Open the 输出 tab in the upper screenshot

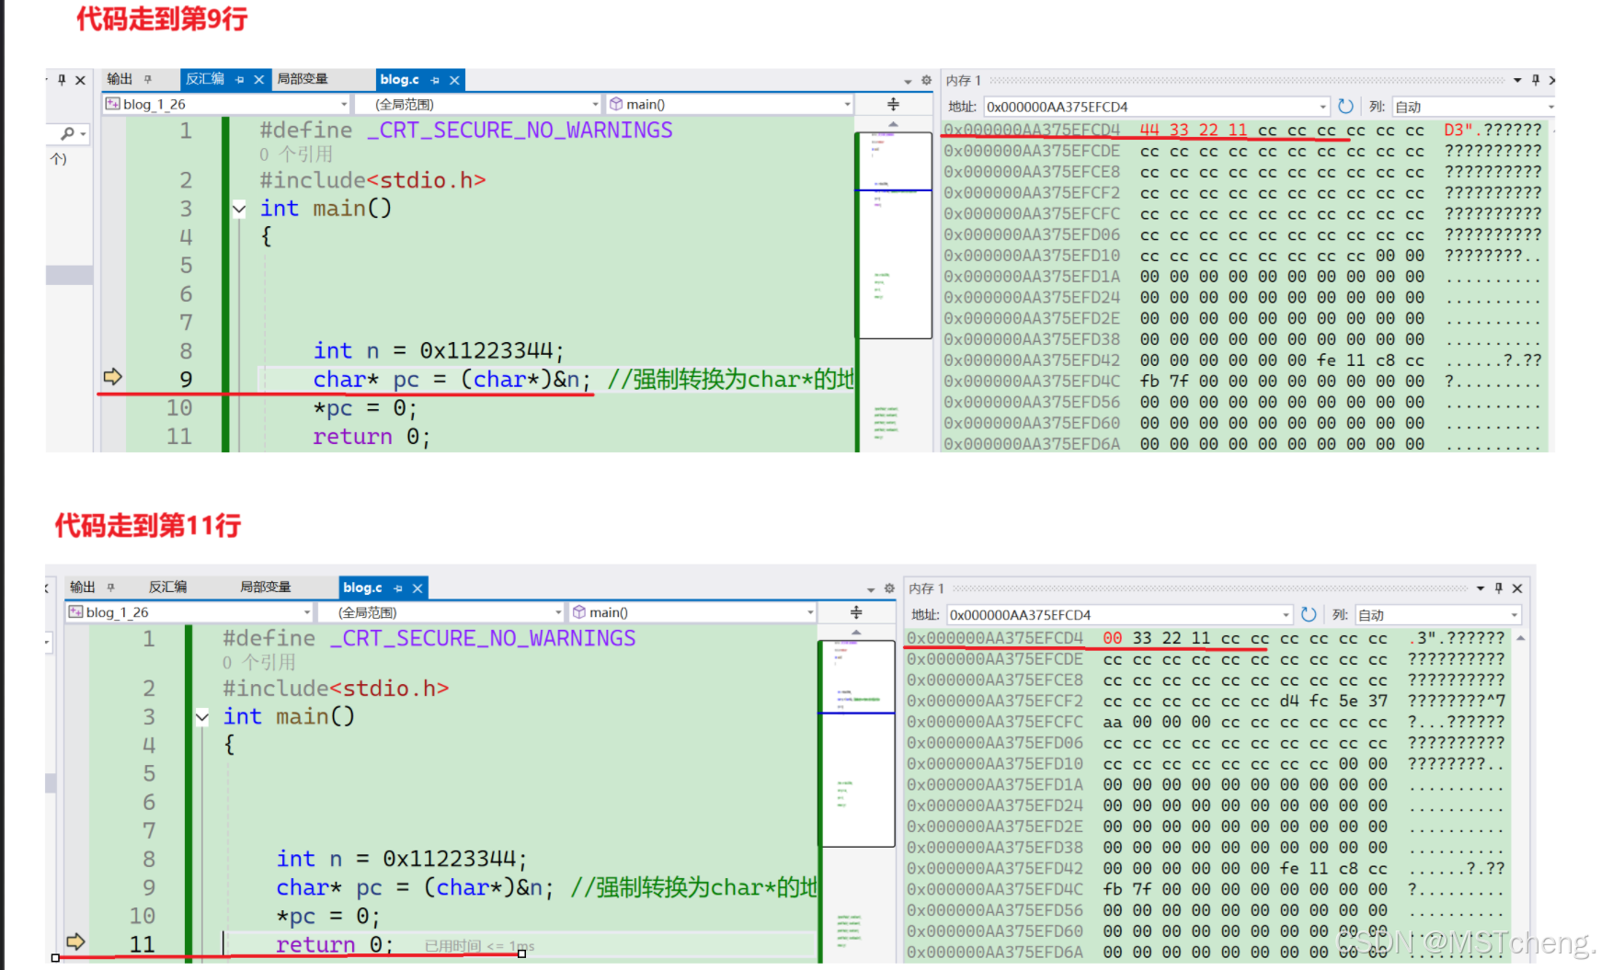(x=120, y=79)
